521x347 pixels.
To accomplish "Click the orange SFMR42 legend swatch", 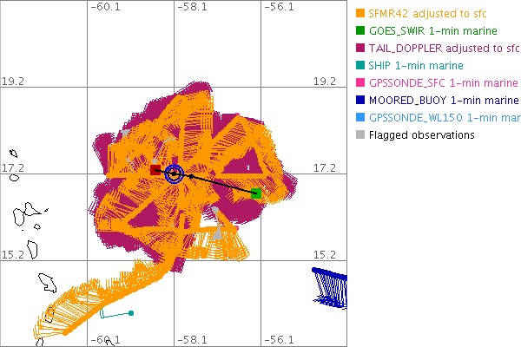I will tap(359, 13).
